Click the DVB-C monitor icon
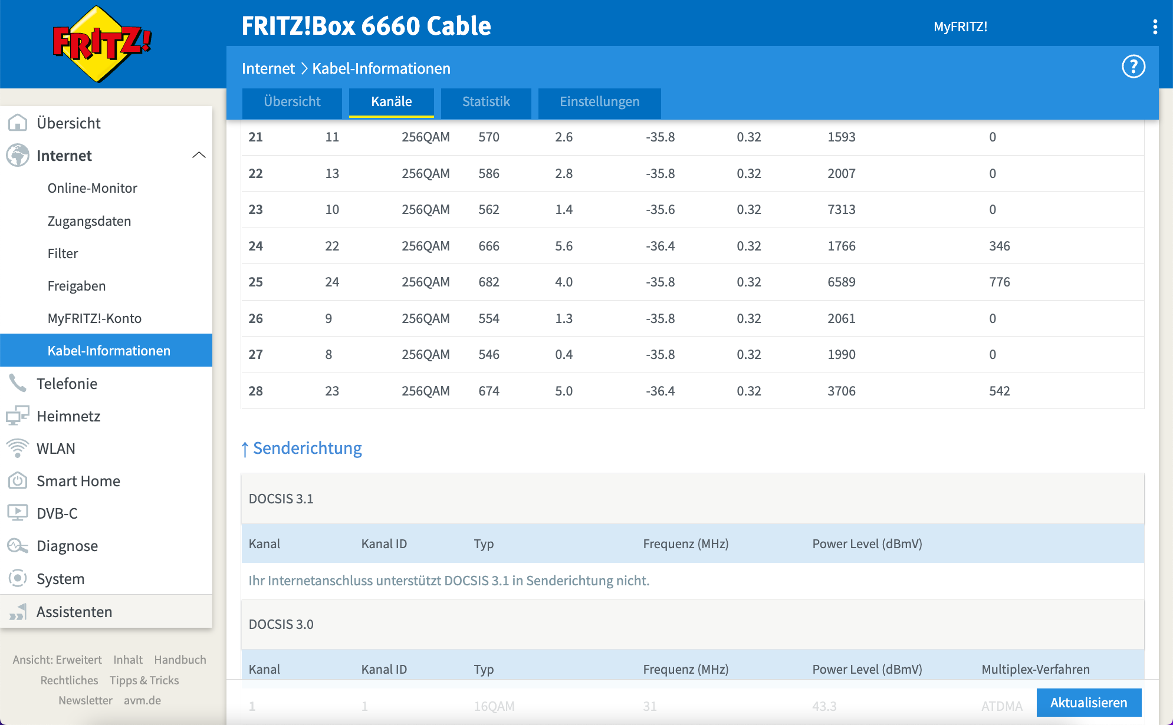The height and width of the screenshot is (725, 1173). (18, 513)
